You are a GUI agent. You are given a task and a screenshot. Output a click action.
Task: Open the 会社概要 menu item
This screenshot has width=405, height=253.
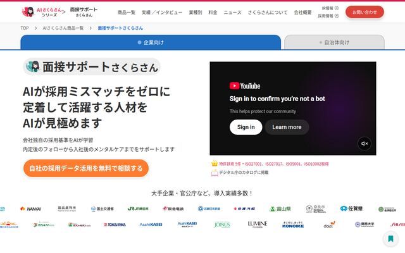pos(302,13)
